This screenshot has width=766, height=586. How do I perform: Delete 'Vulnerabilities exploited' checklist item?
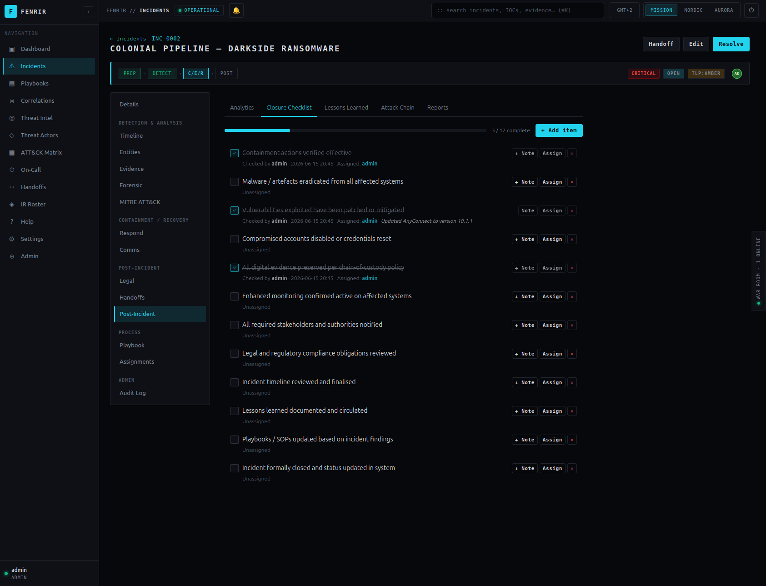click(x=572, y=211)
